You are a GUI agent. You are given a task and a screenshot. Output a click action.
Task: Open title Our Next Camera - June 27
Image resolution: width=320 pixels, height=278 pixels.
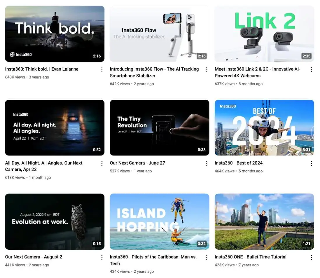click(137, 163)
